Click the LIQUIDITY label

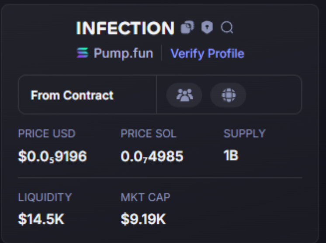point(45,197)
